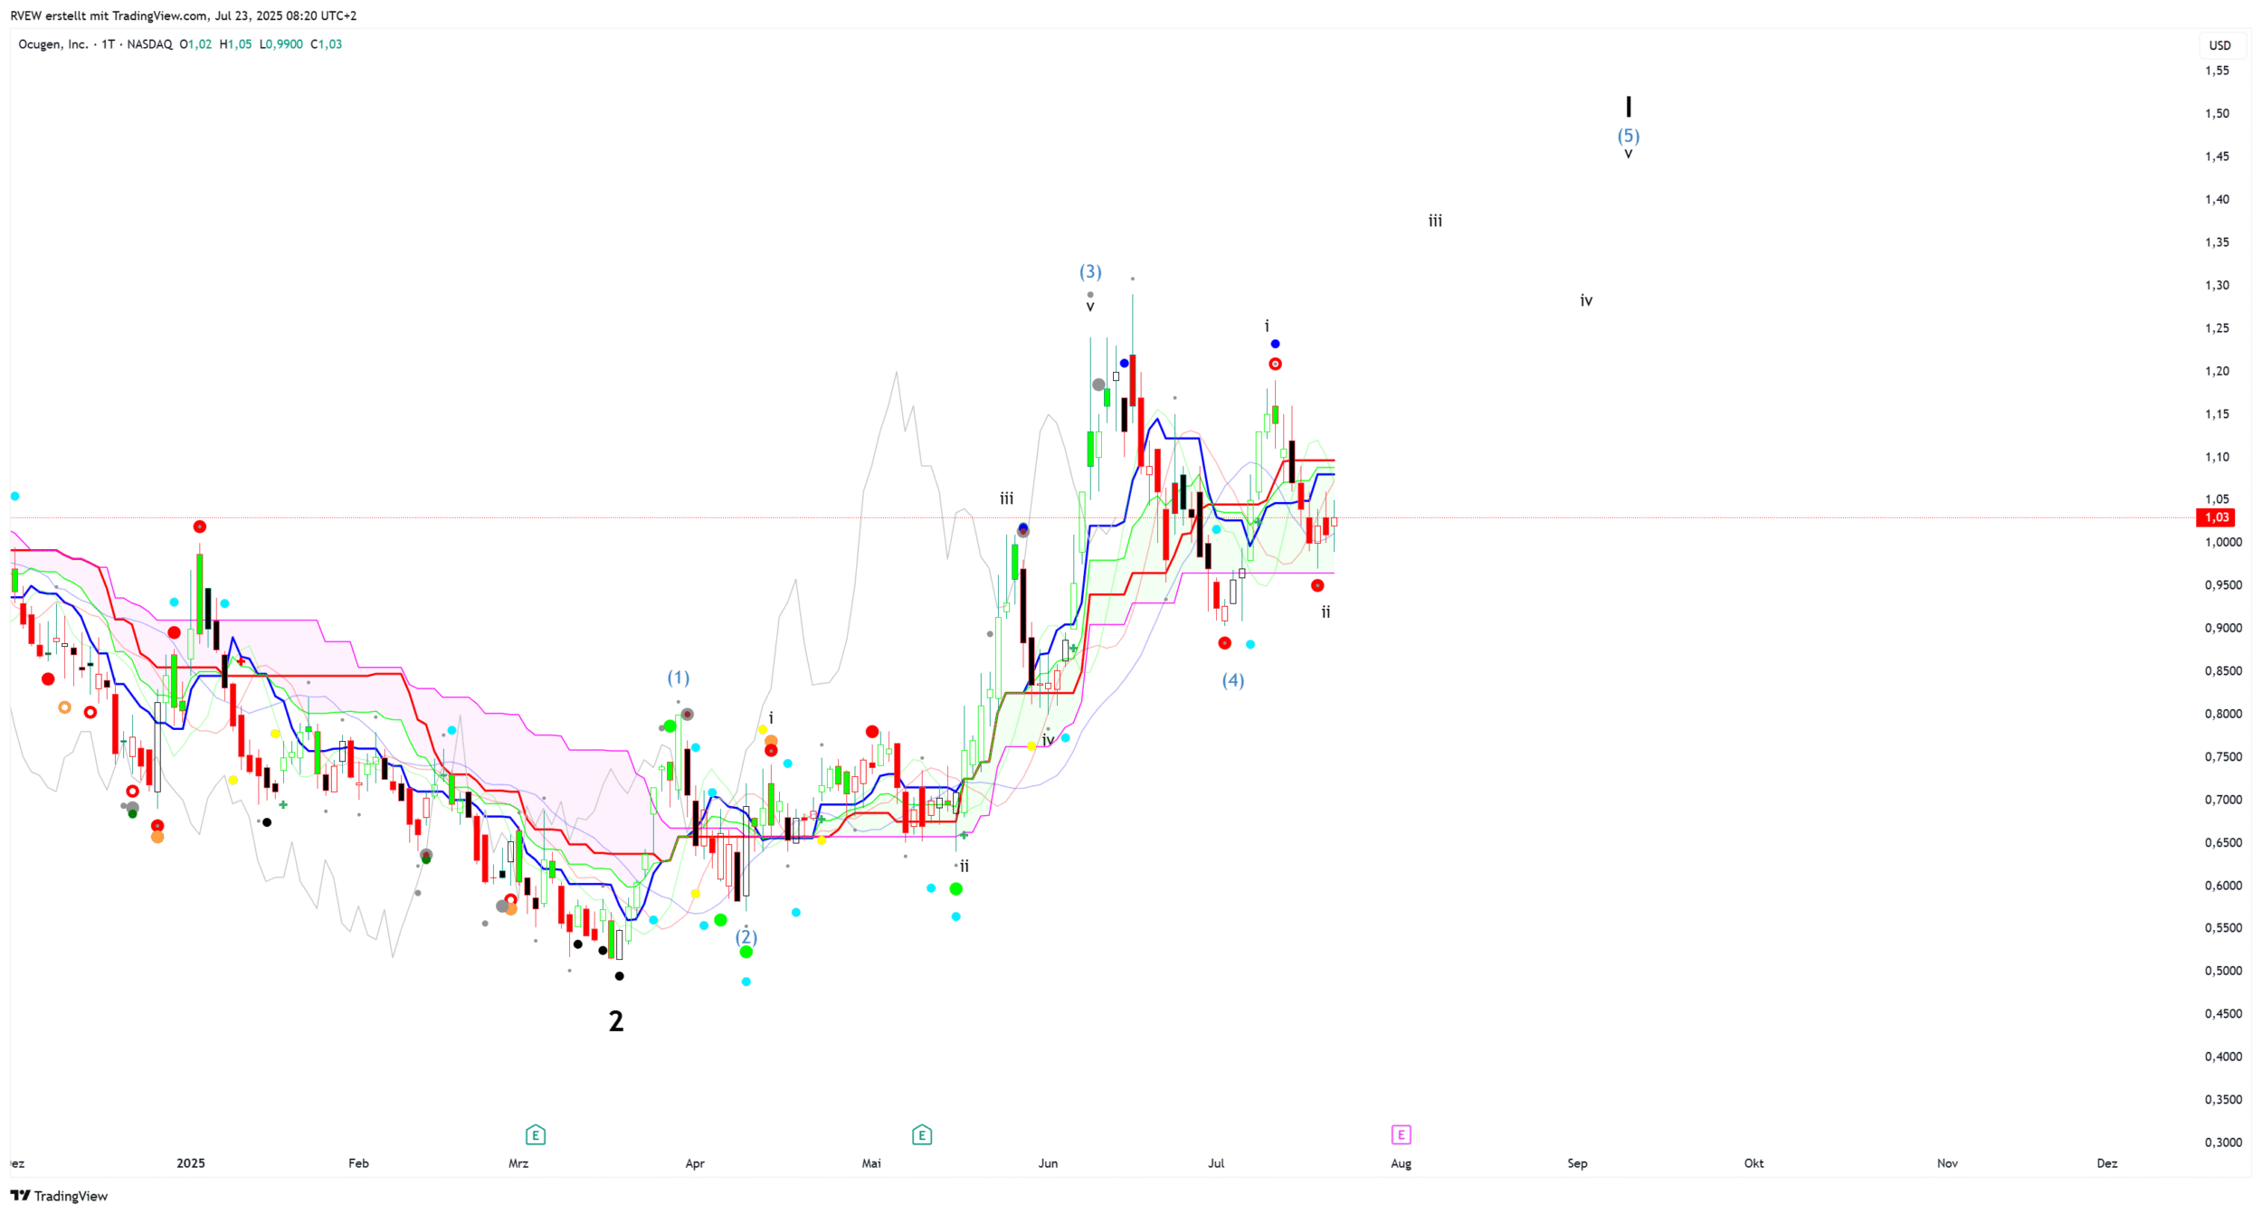Click the Aug label on the time axis
The height and width of the screenshot is (1214, 2262).
(x=1400, y=1163)
